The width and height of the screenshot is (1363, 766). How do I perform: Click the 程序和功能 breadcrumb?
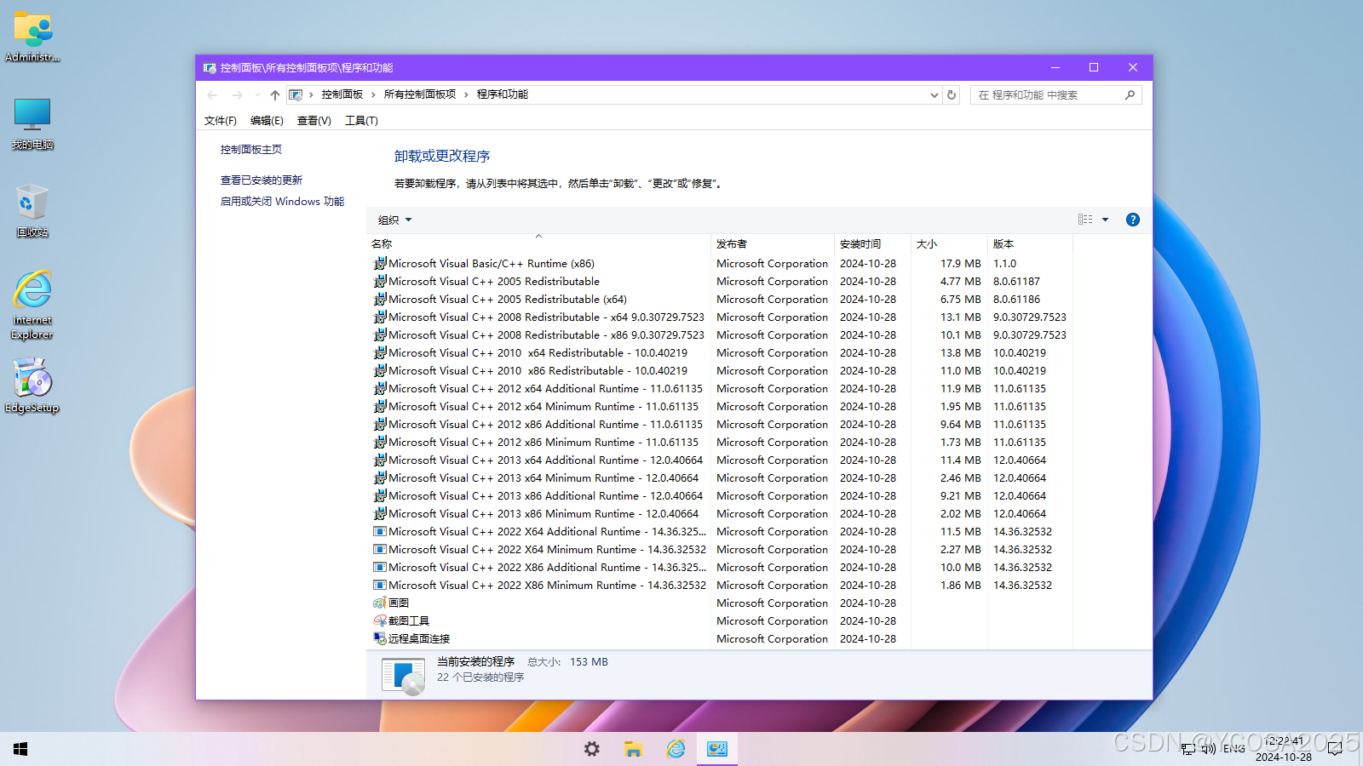coord(503,95)
